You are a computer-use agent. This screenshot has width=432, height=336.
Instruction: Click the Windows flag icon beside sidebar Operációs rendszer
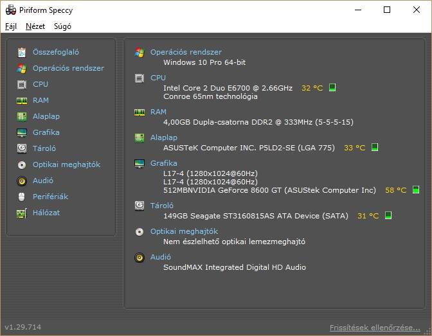(21, 68)
